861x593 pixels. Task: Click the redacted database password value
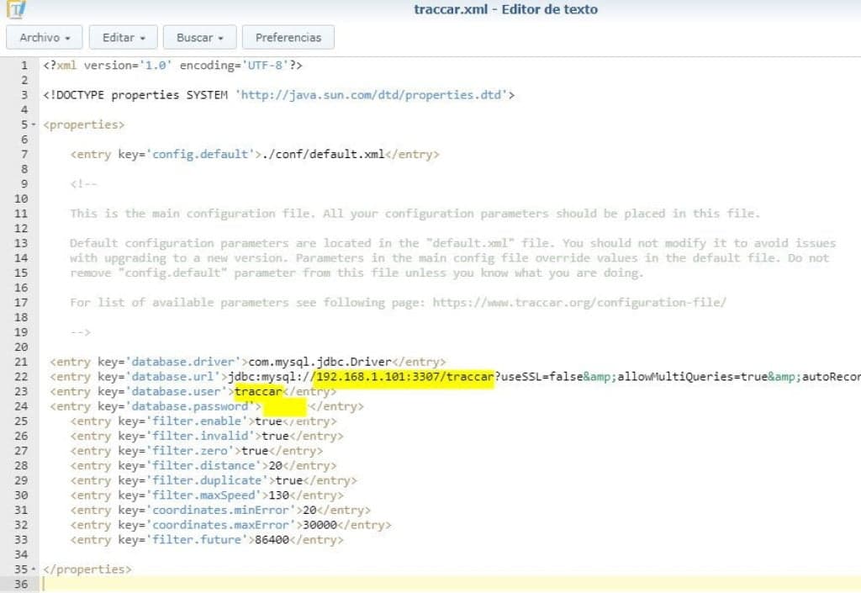click(284, 407)
